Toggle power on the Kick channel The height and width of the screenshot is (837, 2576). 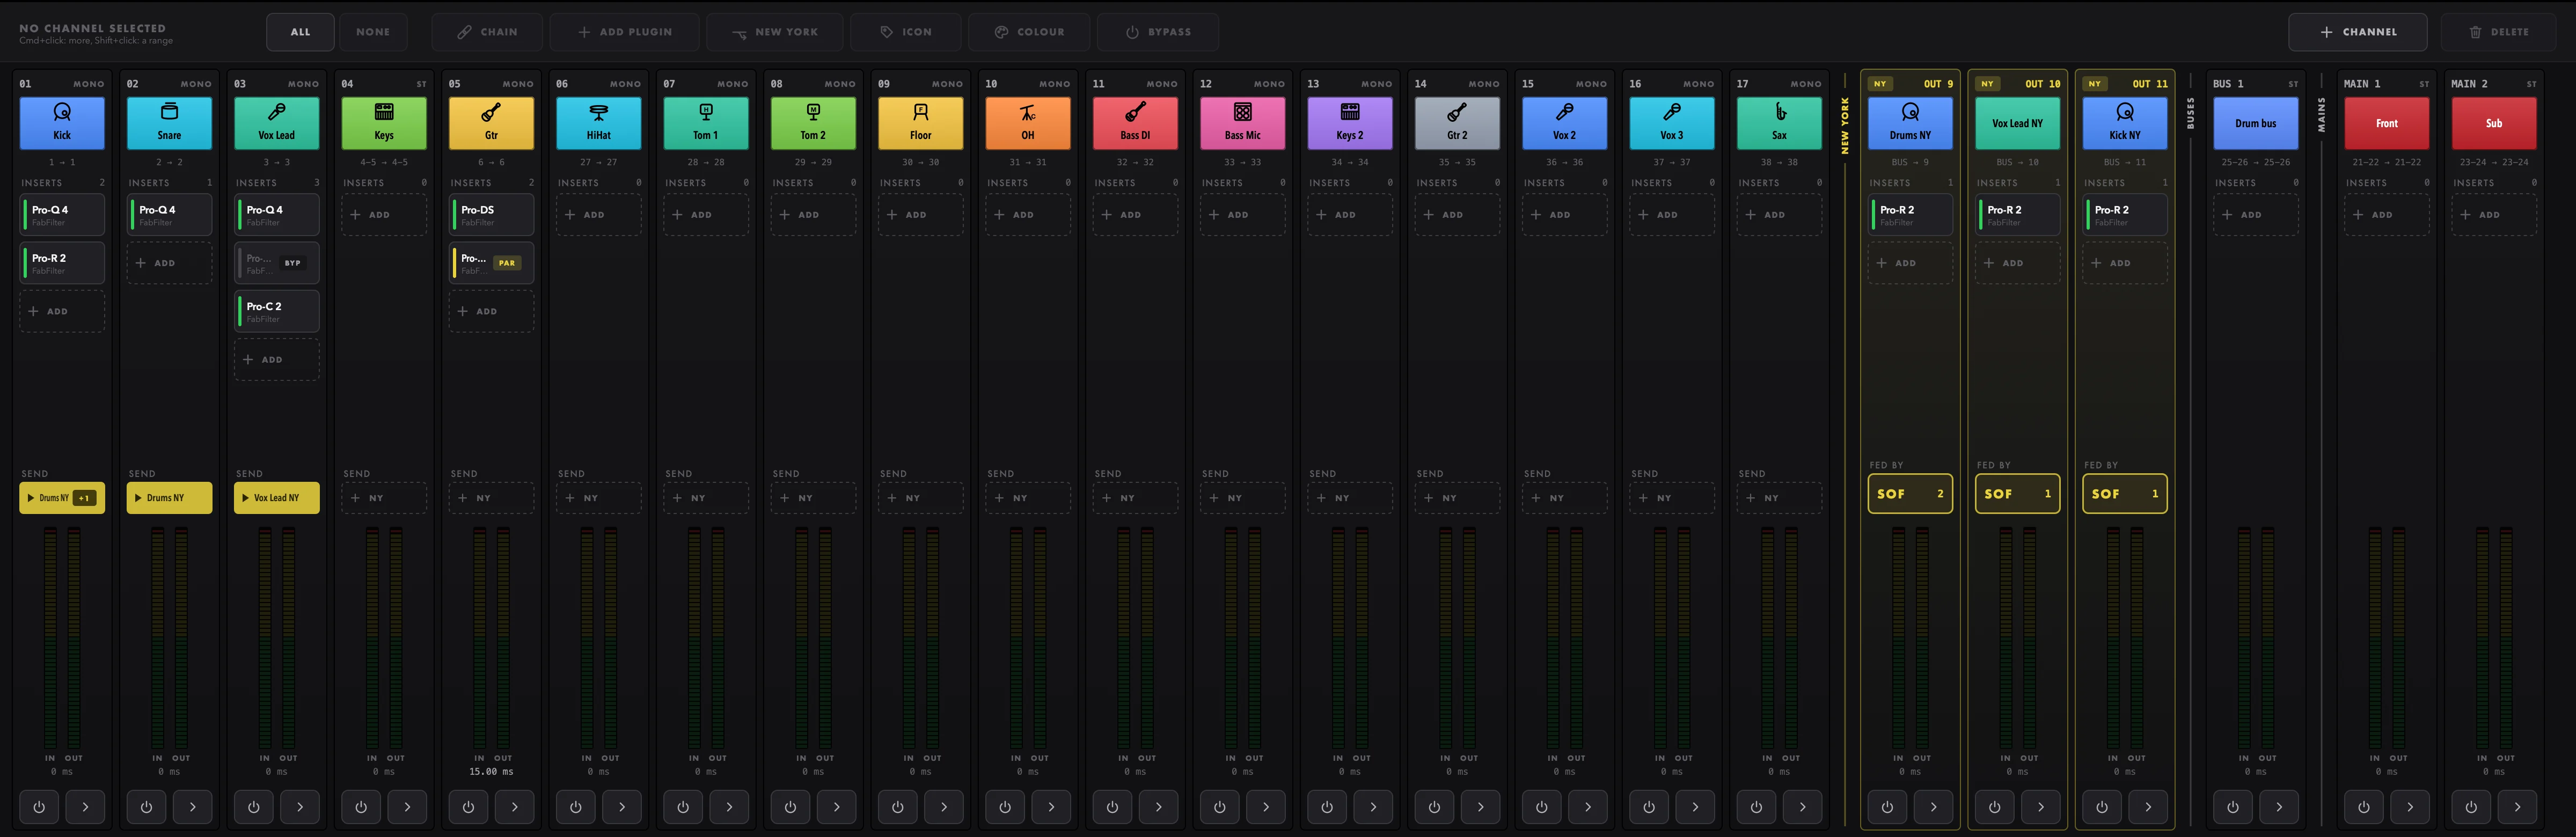point(39,807)
